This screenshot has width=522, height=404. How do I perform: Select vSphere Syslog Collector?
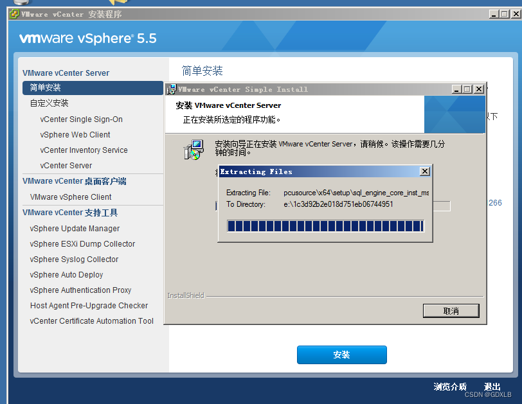pos(74,259)
